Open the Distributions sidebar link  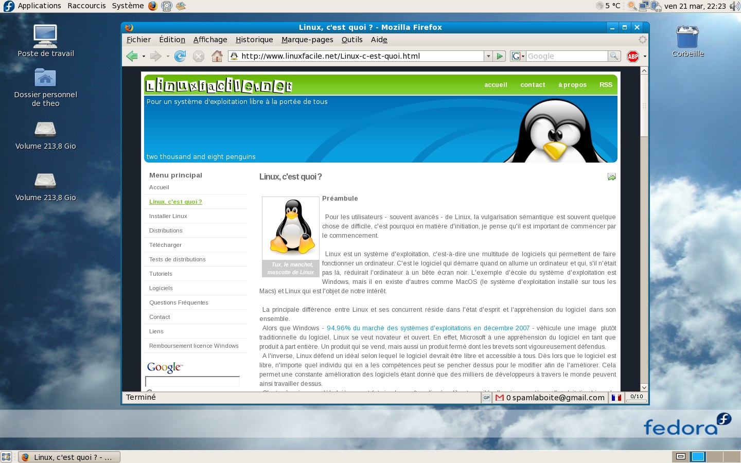pyautogui.click(x=166, y=230)
